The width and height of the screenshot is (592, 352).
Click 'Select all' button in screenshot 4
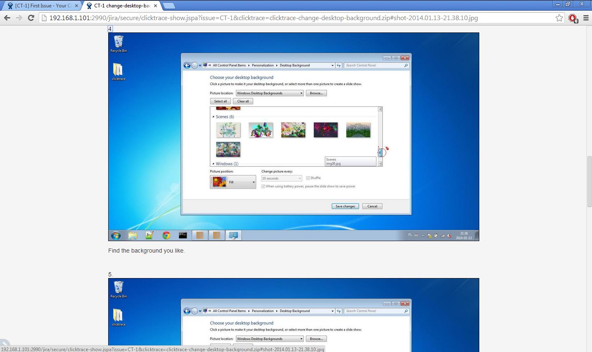[221, 101]
